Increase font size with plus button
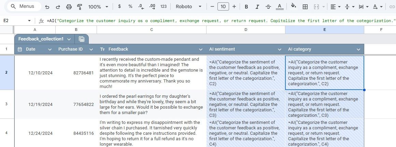The height and width of the screenshot is (147, 396). click(234, 6)
